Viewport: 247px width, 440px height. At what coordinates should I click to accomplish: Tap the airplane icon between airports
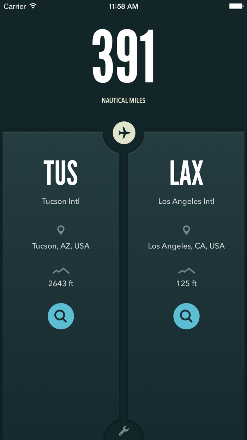click(x=124, y=133)
